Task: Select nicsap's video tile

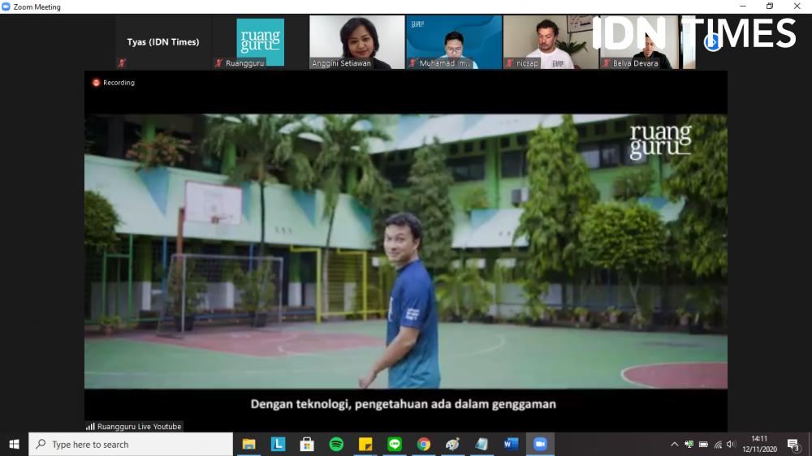Action: pos(551,42)
